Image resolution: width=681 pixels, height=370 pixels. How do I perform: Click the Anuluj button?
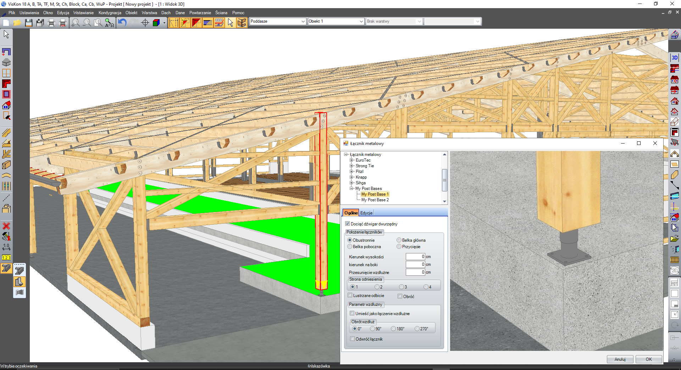click(x=620, y=359)
